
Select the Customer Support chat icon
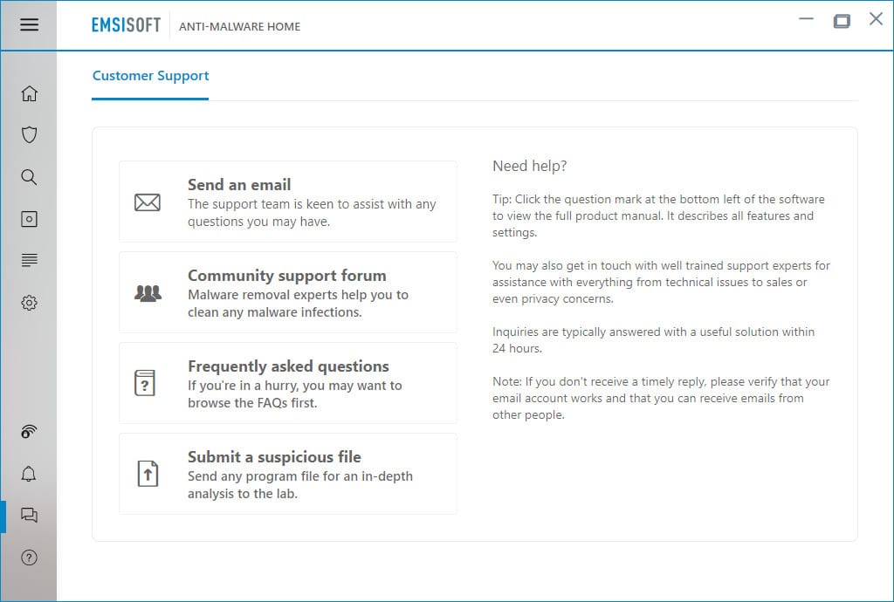pos(29,516)
